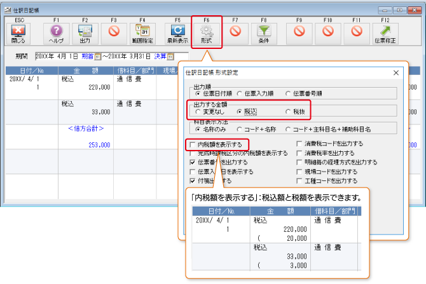The height and width of the screenshot is (284, 426).
Task: Refresh with the 最新表示 icon (F5)
Action: 177,30
